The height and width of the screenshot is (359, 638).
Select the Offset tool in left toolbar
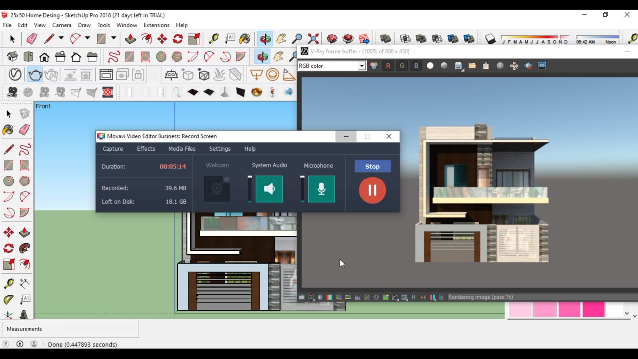[24, 264]
